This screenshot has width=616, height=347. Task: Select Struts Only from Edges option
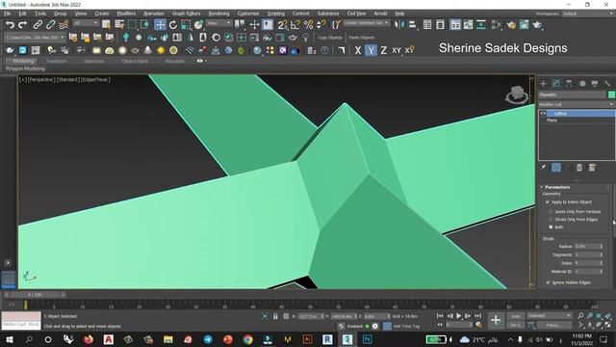point(551,220)
